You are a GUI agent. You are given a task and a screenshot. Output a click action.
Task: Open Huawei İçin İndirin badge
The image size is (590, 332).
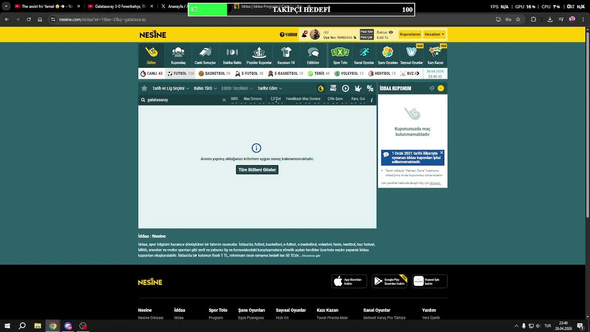tap(430, 281)
